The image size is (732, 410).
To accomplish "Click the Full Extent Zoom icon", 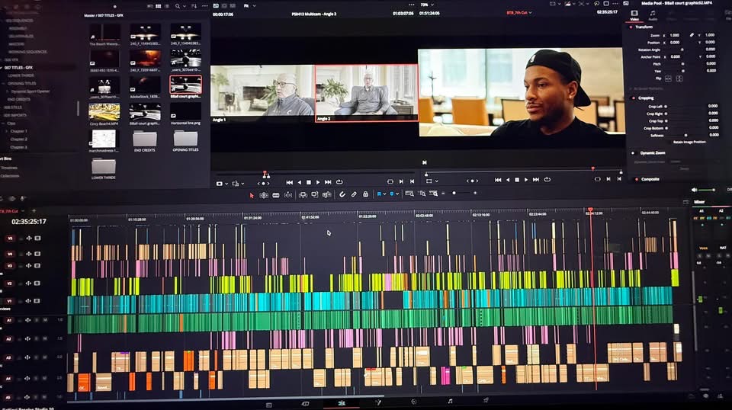I will (409, 194).
